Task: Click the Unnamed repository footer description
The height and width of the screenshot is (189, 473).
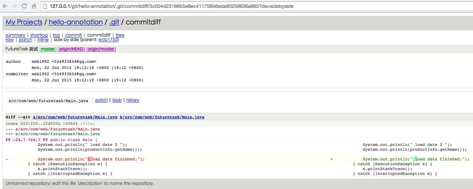Action: pos(80,183)
